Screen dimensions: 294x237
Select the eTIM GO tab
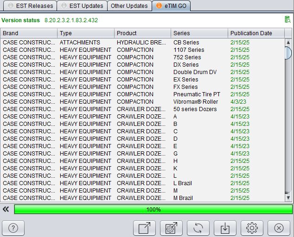[171, 6]
